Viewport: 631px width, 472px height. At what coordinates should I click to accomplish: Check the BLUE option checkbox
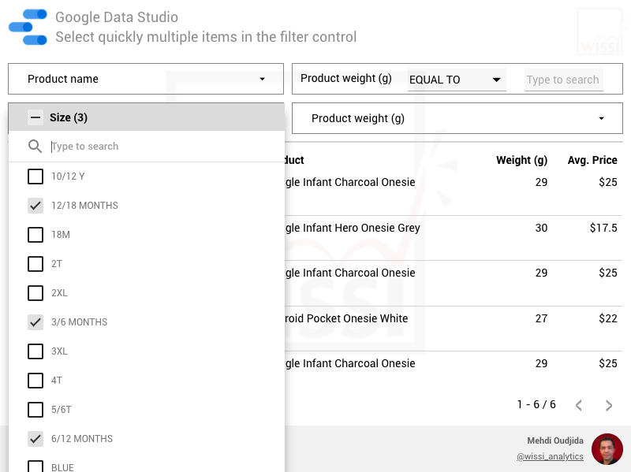coord(35,466)
